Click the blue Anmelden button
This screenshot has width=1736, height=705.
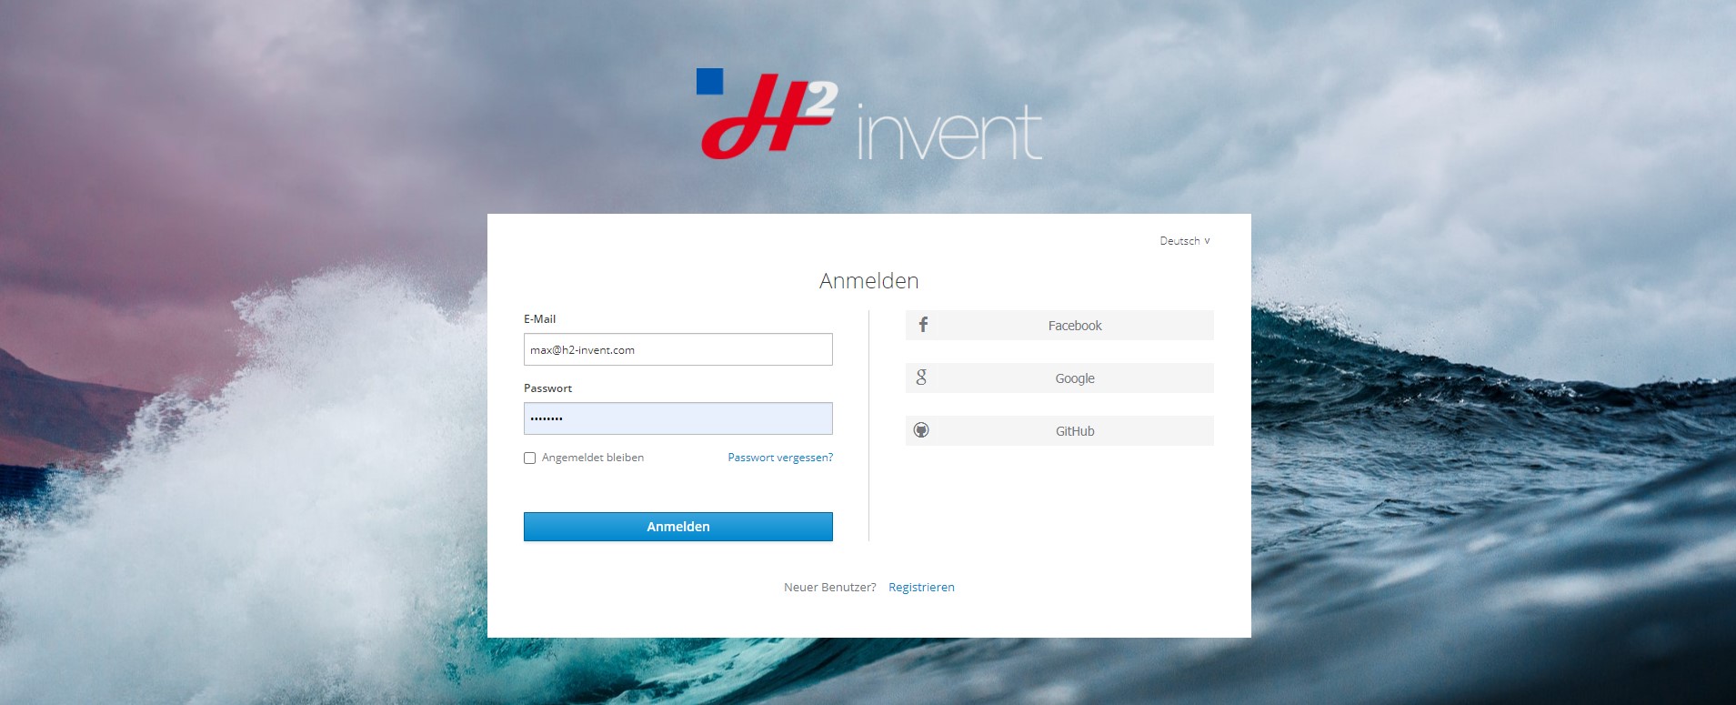click(x=677, y=527)
